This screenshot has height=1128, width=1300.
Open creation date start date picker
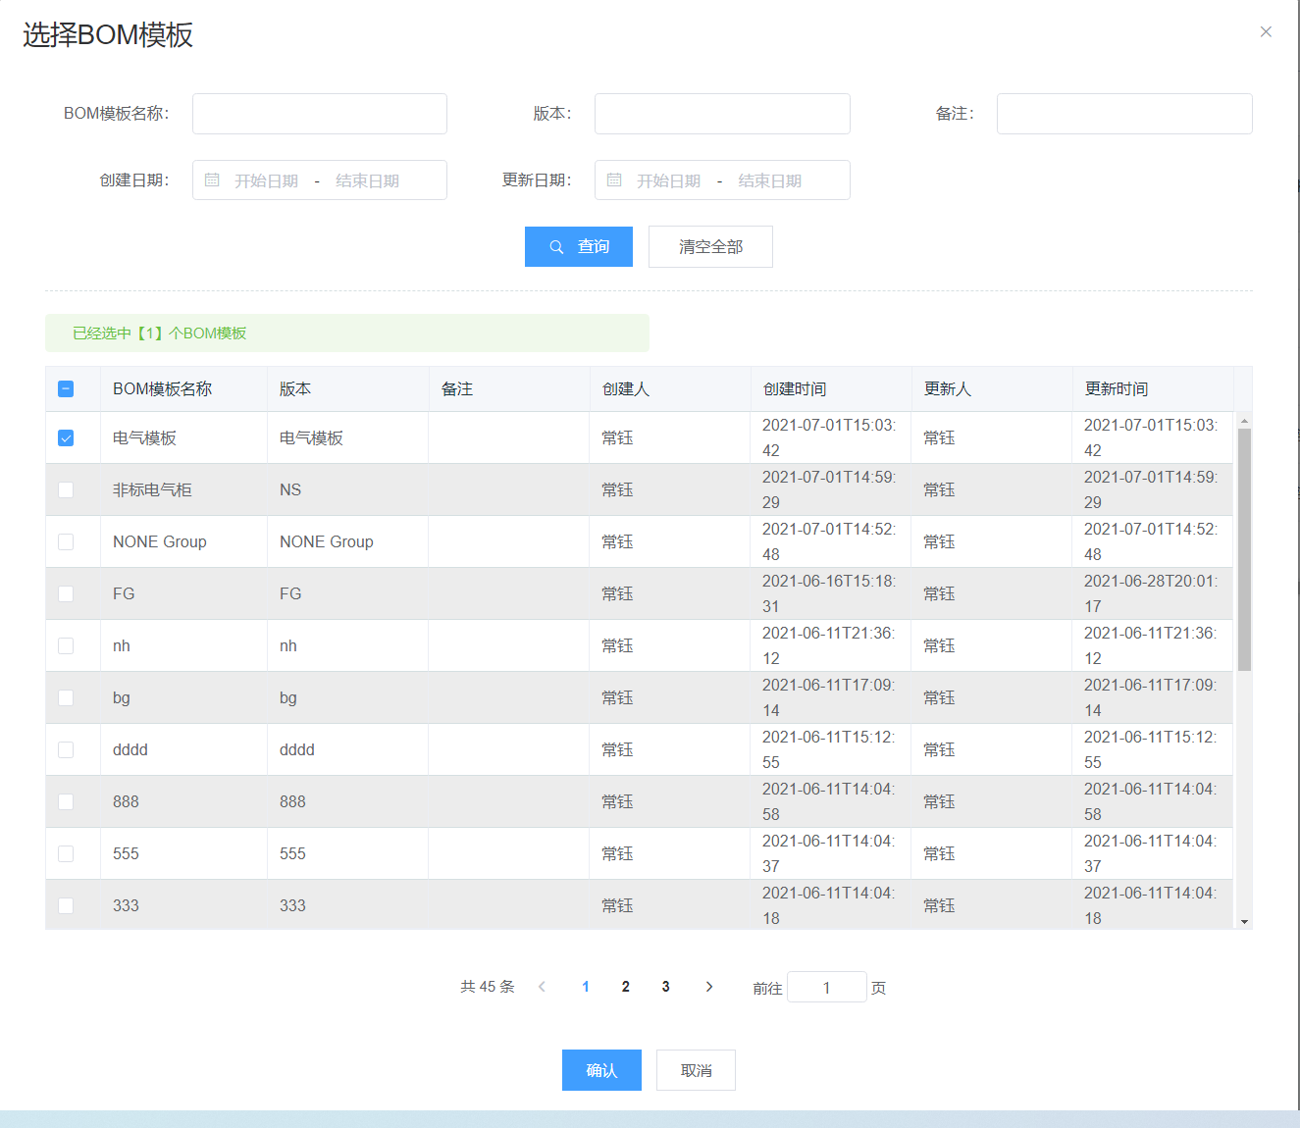[x=266, y=180]
